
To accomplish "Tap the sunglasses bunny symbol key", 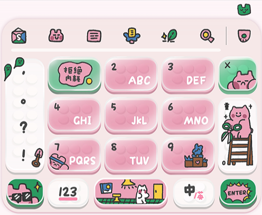I will click(x=25, y=193).
